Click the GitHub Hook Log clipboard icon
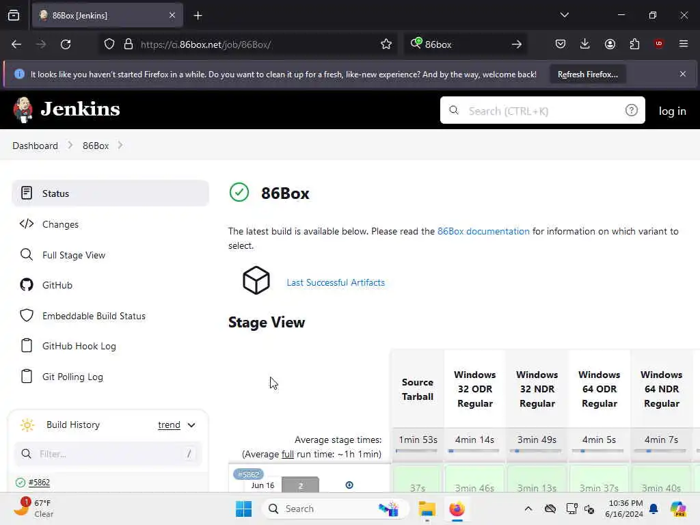Screen dimensions: 700x525 tap(27, 345)
